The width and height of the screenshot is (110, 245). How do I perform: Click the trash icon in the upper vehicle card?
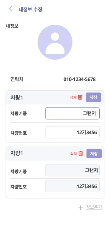pos(80,97)
